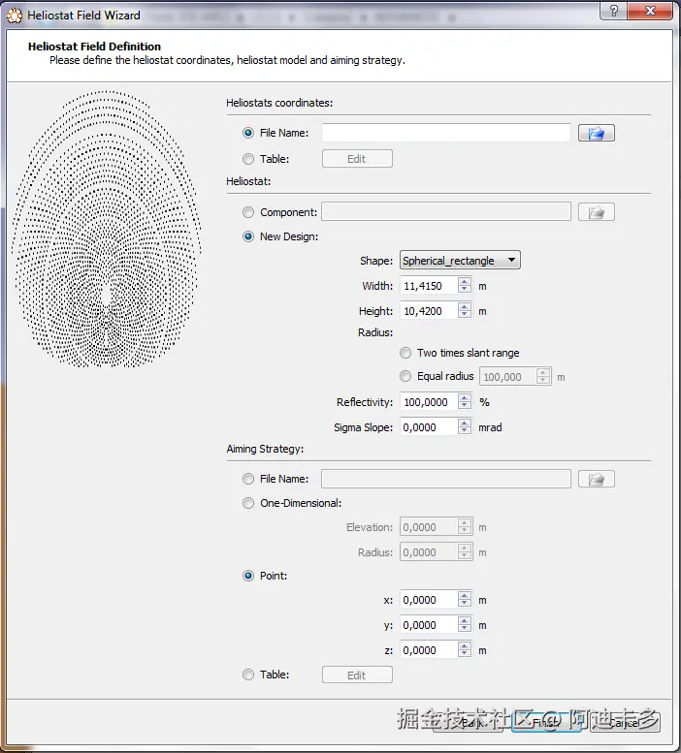
Task: Click Edit for heliostats coordinates table
Action: tap(357, 159)
